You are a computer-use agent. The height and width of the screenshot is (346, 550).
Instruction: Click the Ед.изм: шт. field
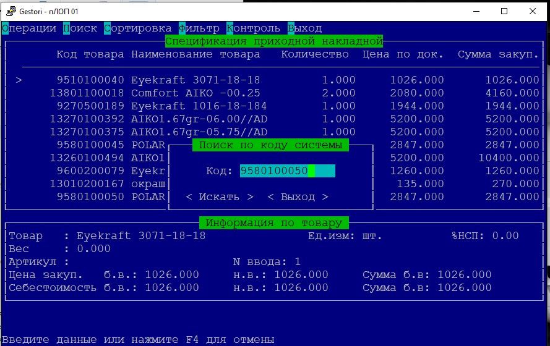pyautogui.click(x=345, y=235)
